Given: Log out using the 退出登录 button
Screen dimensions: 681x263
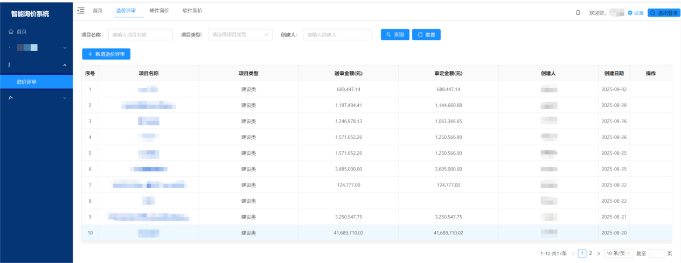Looking at the screenshot, I should pyautogui.click(x=664, y=13).
